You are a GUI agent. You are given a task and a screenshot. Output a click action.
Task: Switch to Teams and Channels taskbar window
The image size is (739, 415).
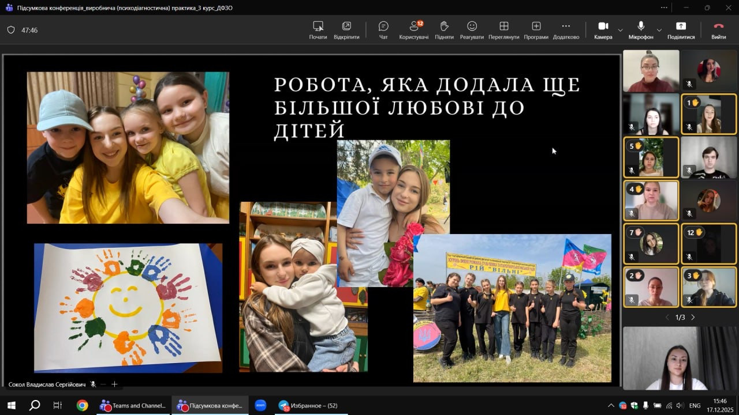[133, 406]
